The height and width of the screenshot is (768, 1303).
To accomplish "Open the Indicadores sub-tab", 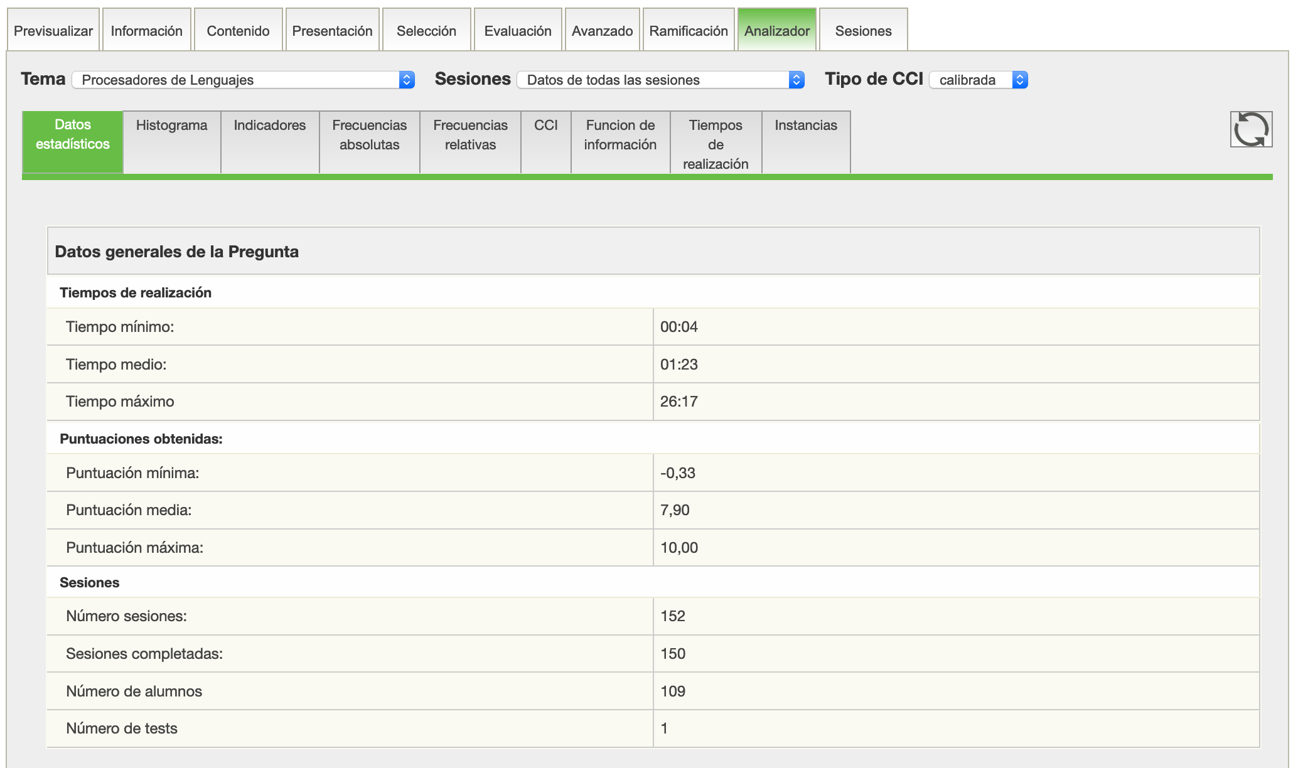I will point(270,125).
